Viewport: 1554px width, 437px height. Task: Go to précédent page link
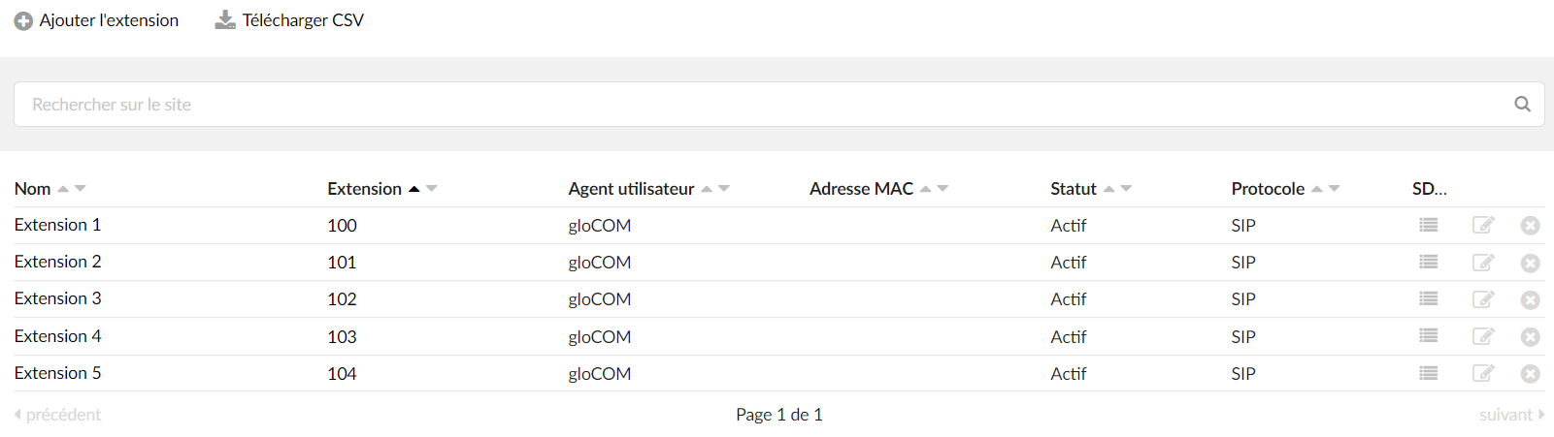click(57, 415)
